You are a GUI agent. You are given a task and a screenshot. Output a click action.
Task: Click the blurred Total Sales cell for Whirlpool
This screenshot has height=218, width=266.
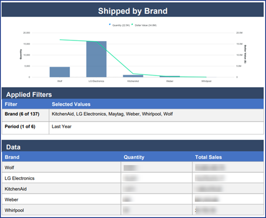pyautogui.click(x=228, y=210)
